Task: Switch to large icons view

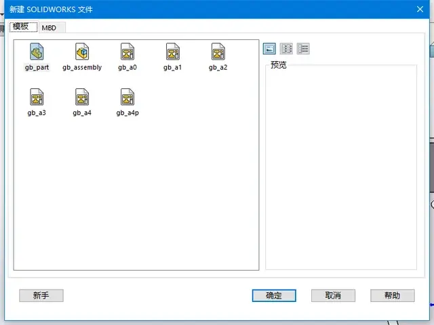Action: 269,49
